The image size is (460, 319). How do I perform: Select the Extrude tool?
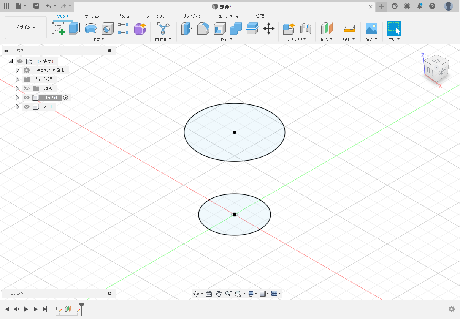point(75,28)
